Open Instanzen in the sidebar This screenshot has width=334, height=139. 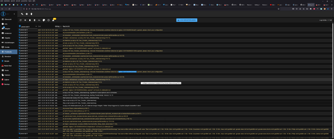[8, 33]
